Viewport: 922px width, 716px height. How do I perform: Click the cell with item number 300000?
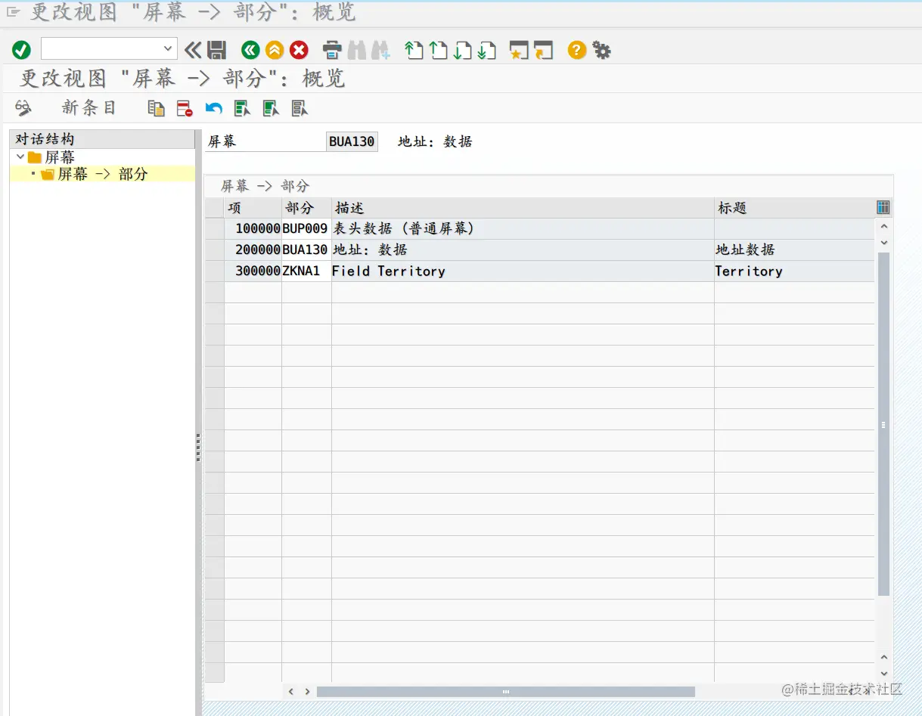pos(253,271)
